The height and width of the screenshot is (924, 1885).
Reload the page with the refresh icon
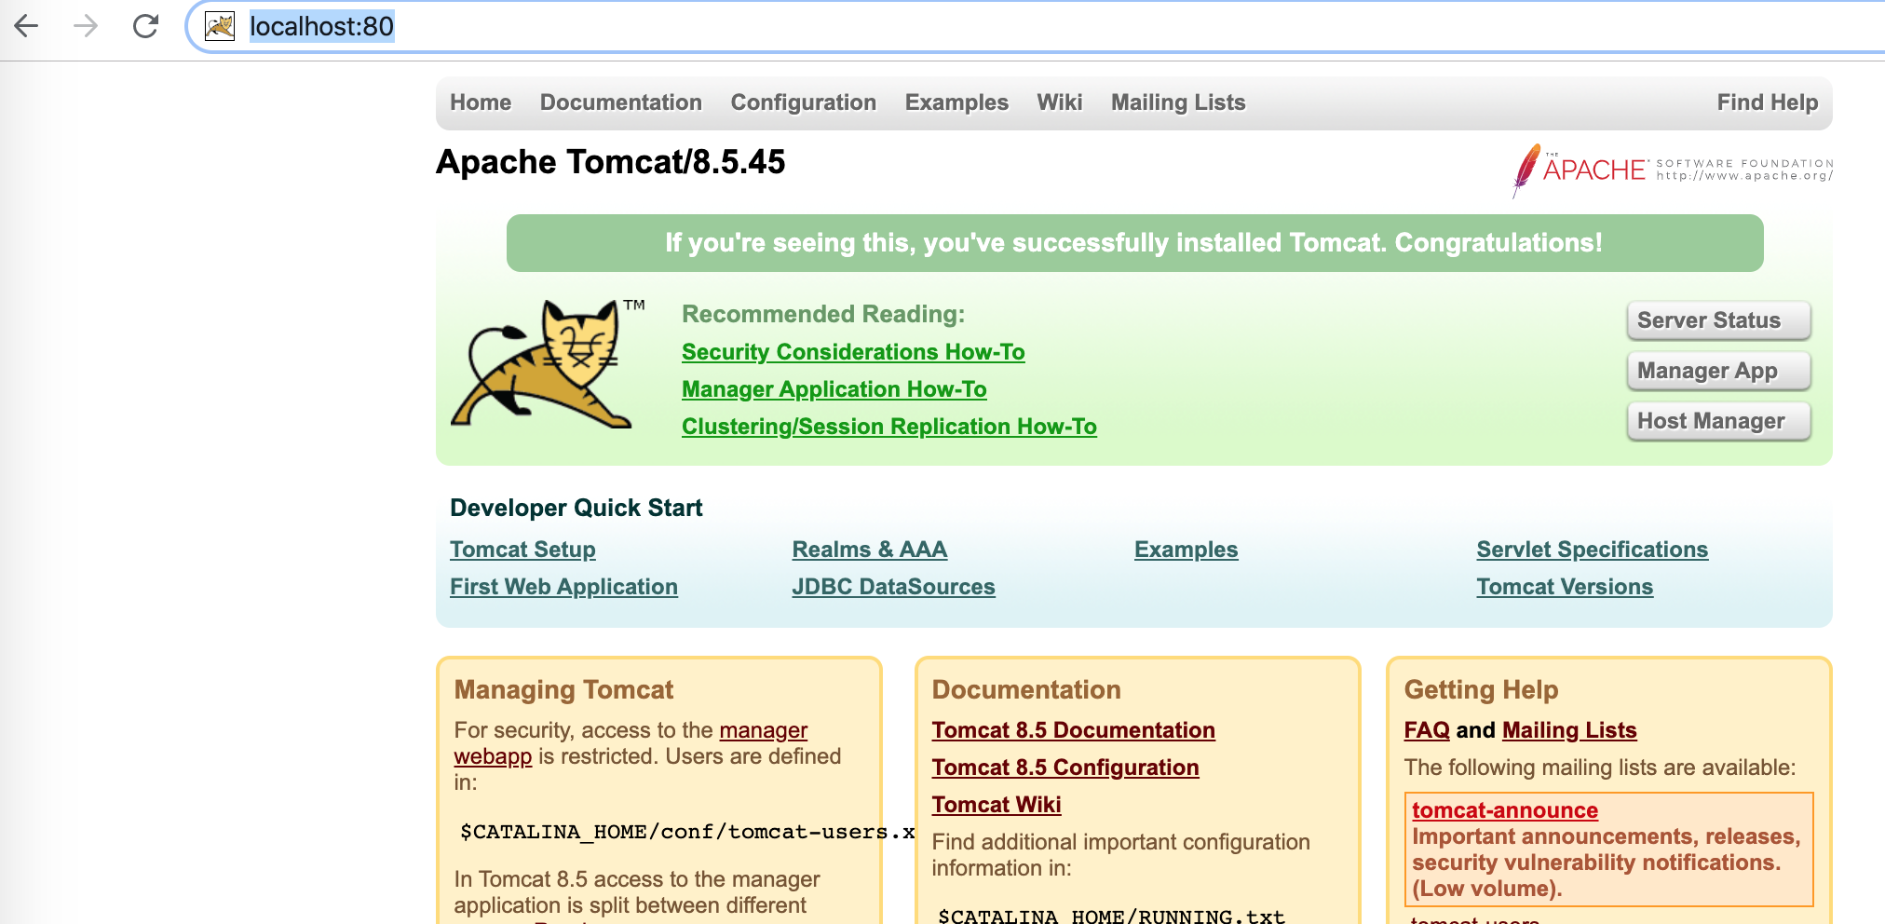point(145,26)
